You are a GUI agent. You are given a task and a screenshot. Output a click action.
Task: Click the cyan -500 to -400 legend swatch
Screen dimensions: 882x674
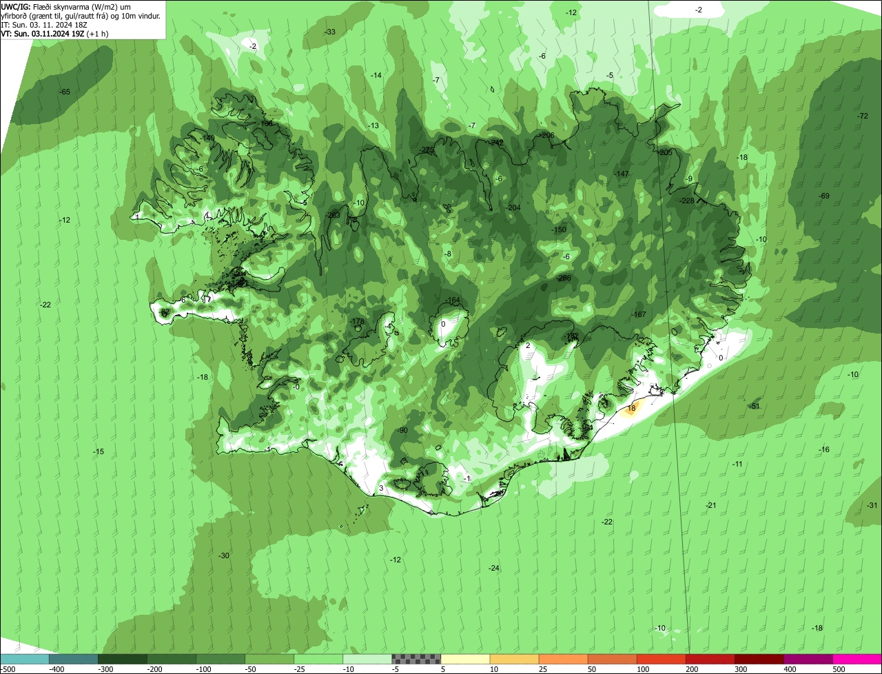pyautogui.click(x=24, y=659)
